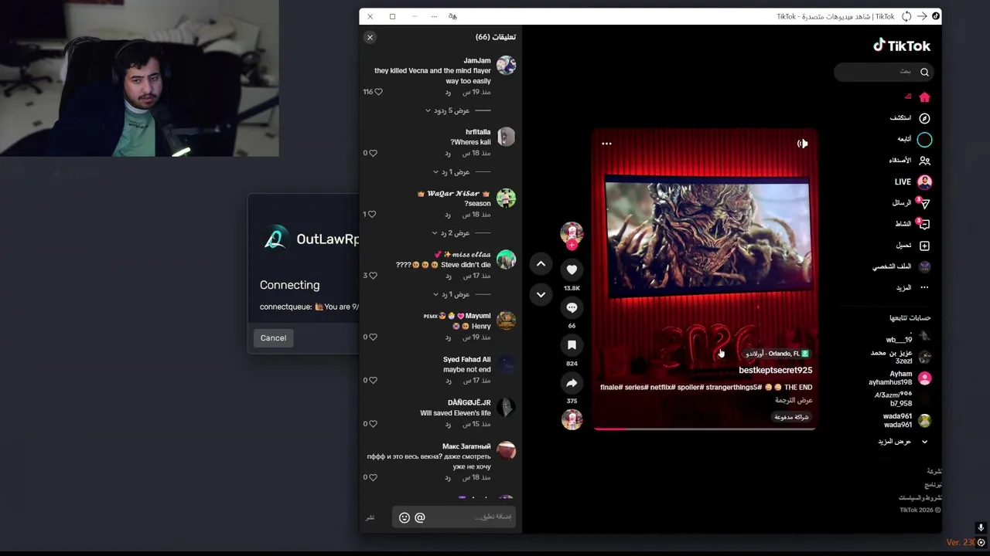The image size is (990, 556).
Task: Open followed account Ayham
Action: [899, 378]
